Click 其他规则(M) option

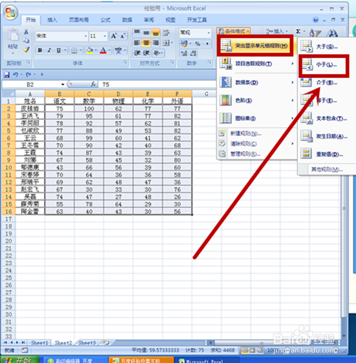click(x=326, y=170)
